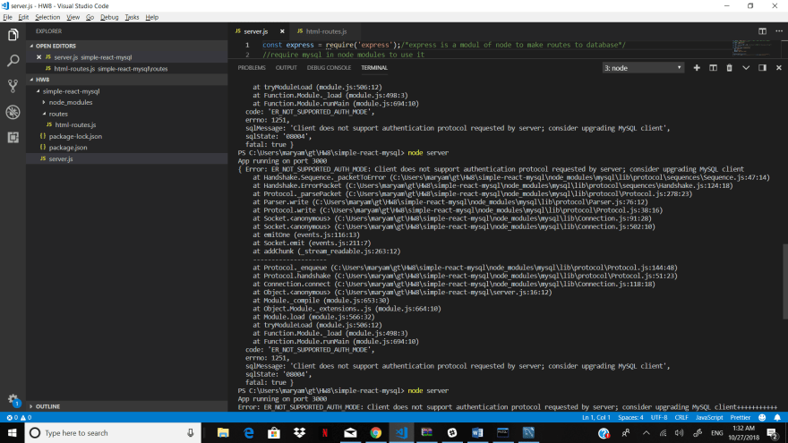Change language mode 'JavaScript'
This screenshot has width=788, height=443.
pyautogui.click(x=709, y=417)
